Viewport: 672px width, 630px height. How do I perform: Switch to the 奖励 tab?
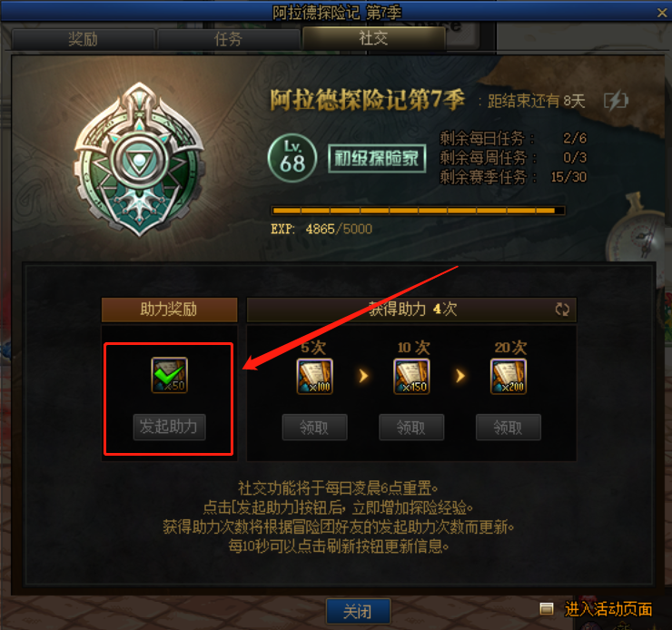[84, 39]
